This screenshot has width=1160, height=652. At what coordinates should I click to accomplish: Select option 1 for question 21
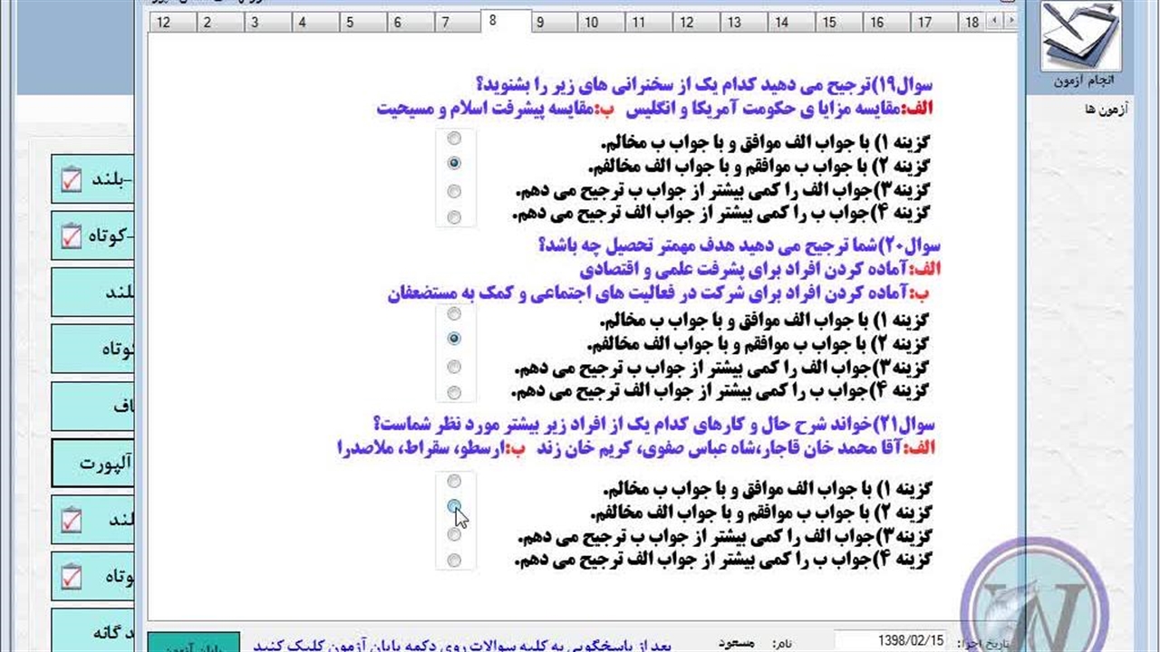454,481
